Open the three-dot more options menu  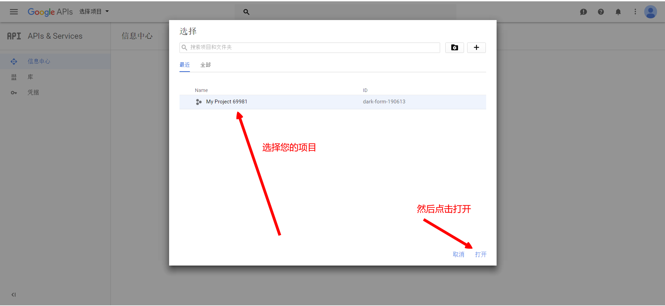[635, 12]
